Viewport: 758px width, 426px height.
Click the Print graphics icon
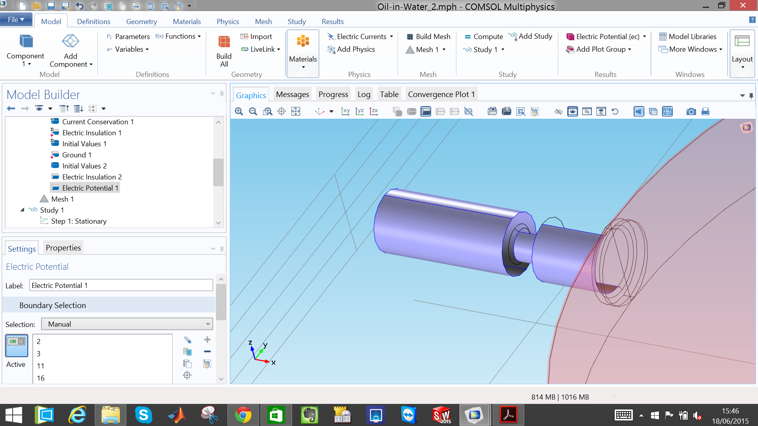point(705,112)
